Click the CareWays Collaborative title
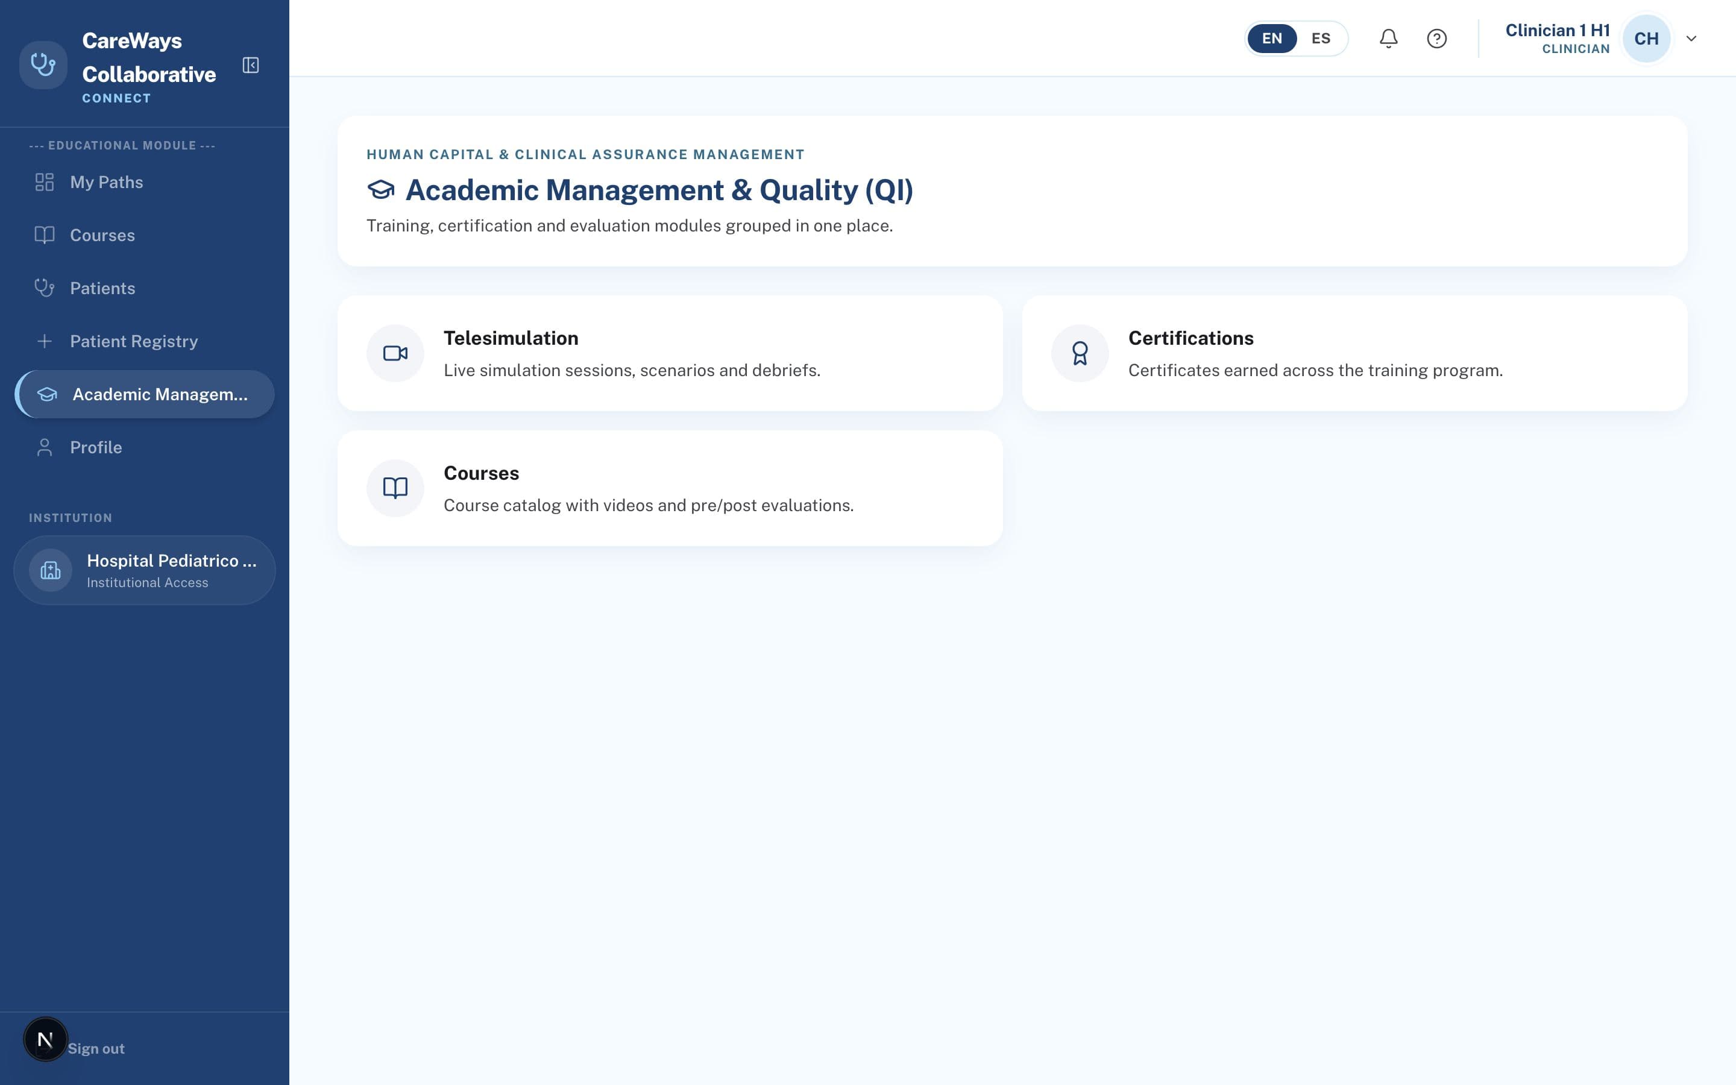1736x1085 pixels. (148, 57)
